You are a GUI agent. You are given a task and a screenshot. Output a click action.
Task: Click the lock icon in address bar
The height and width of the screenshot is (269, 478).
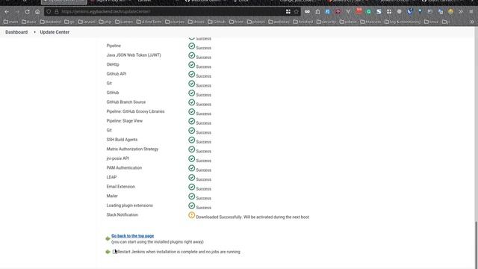[57, 12]
